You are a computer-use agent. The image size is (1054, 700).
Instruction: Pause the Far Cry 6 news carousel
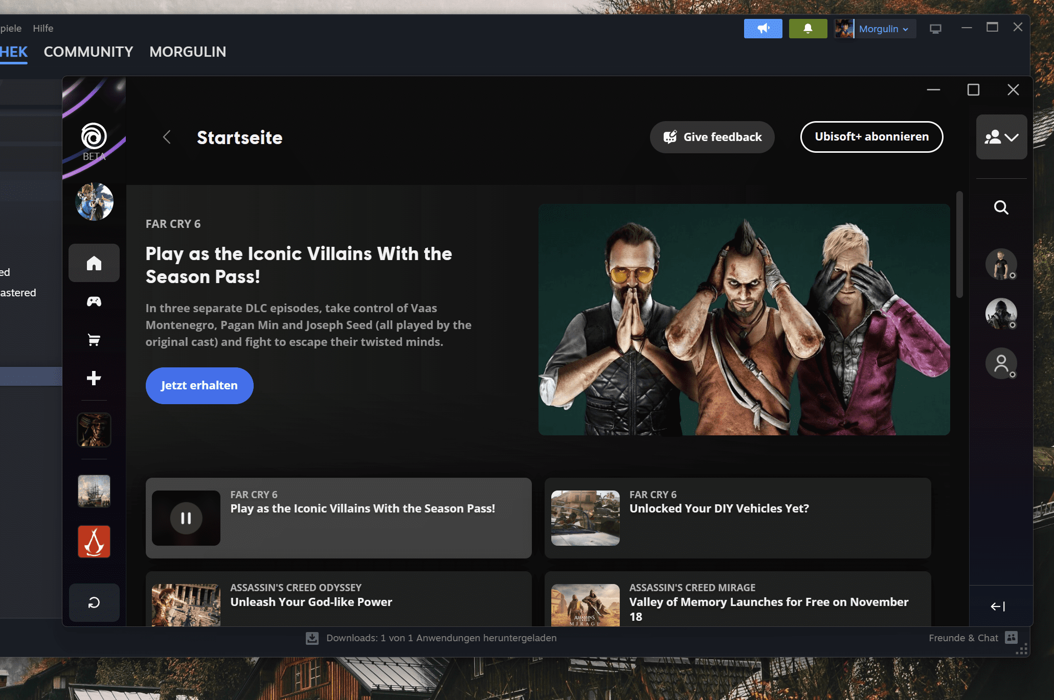tap(186, 518)
